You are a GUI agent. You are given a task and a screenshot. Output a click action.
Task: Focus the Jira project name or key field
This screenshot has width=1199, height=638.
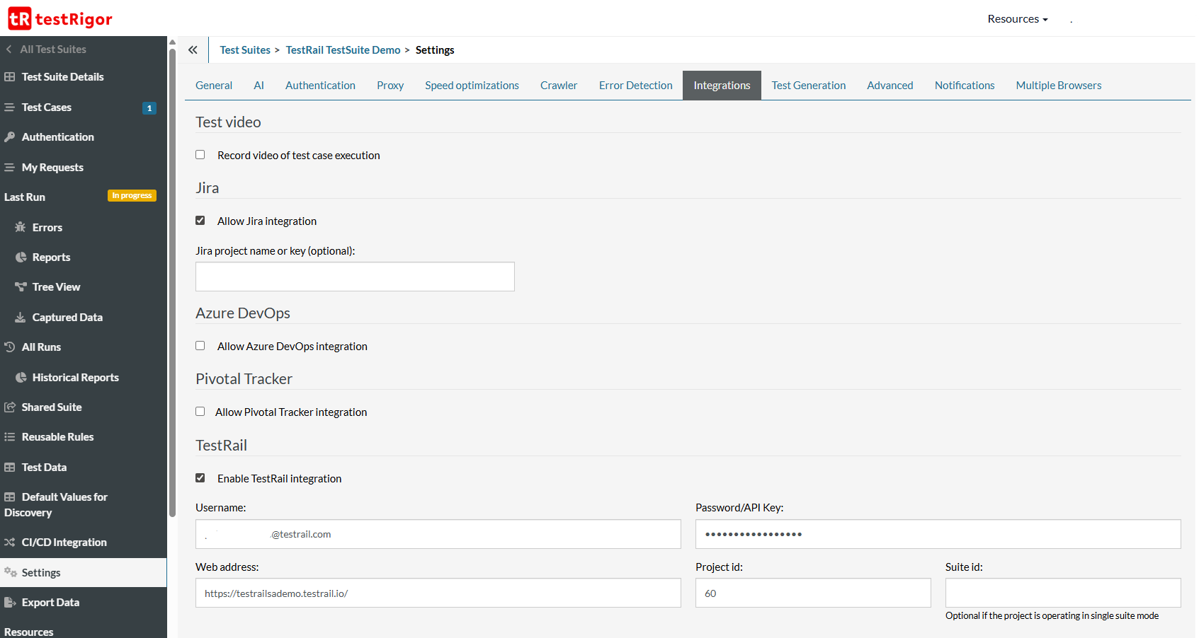pyautogui.click(x=355, y=277)
